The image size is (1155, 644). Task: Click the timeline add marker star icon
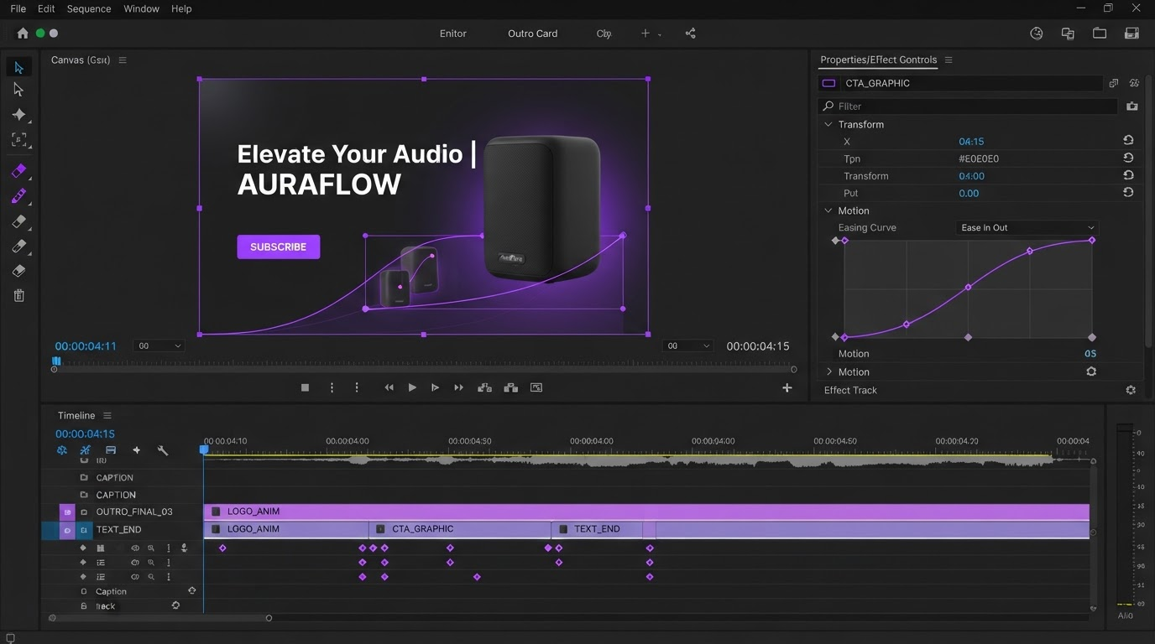click(x=136, y=450)
